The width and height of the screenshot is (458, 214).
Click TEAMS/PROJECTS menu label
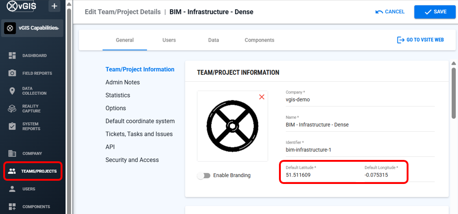pyautogui.click(x=39, y=171)
